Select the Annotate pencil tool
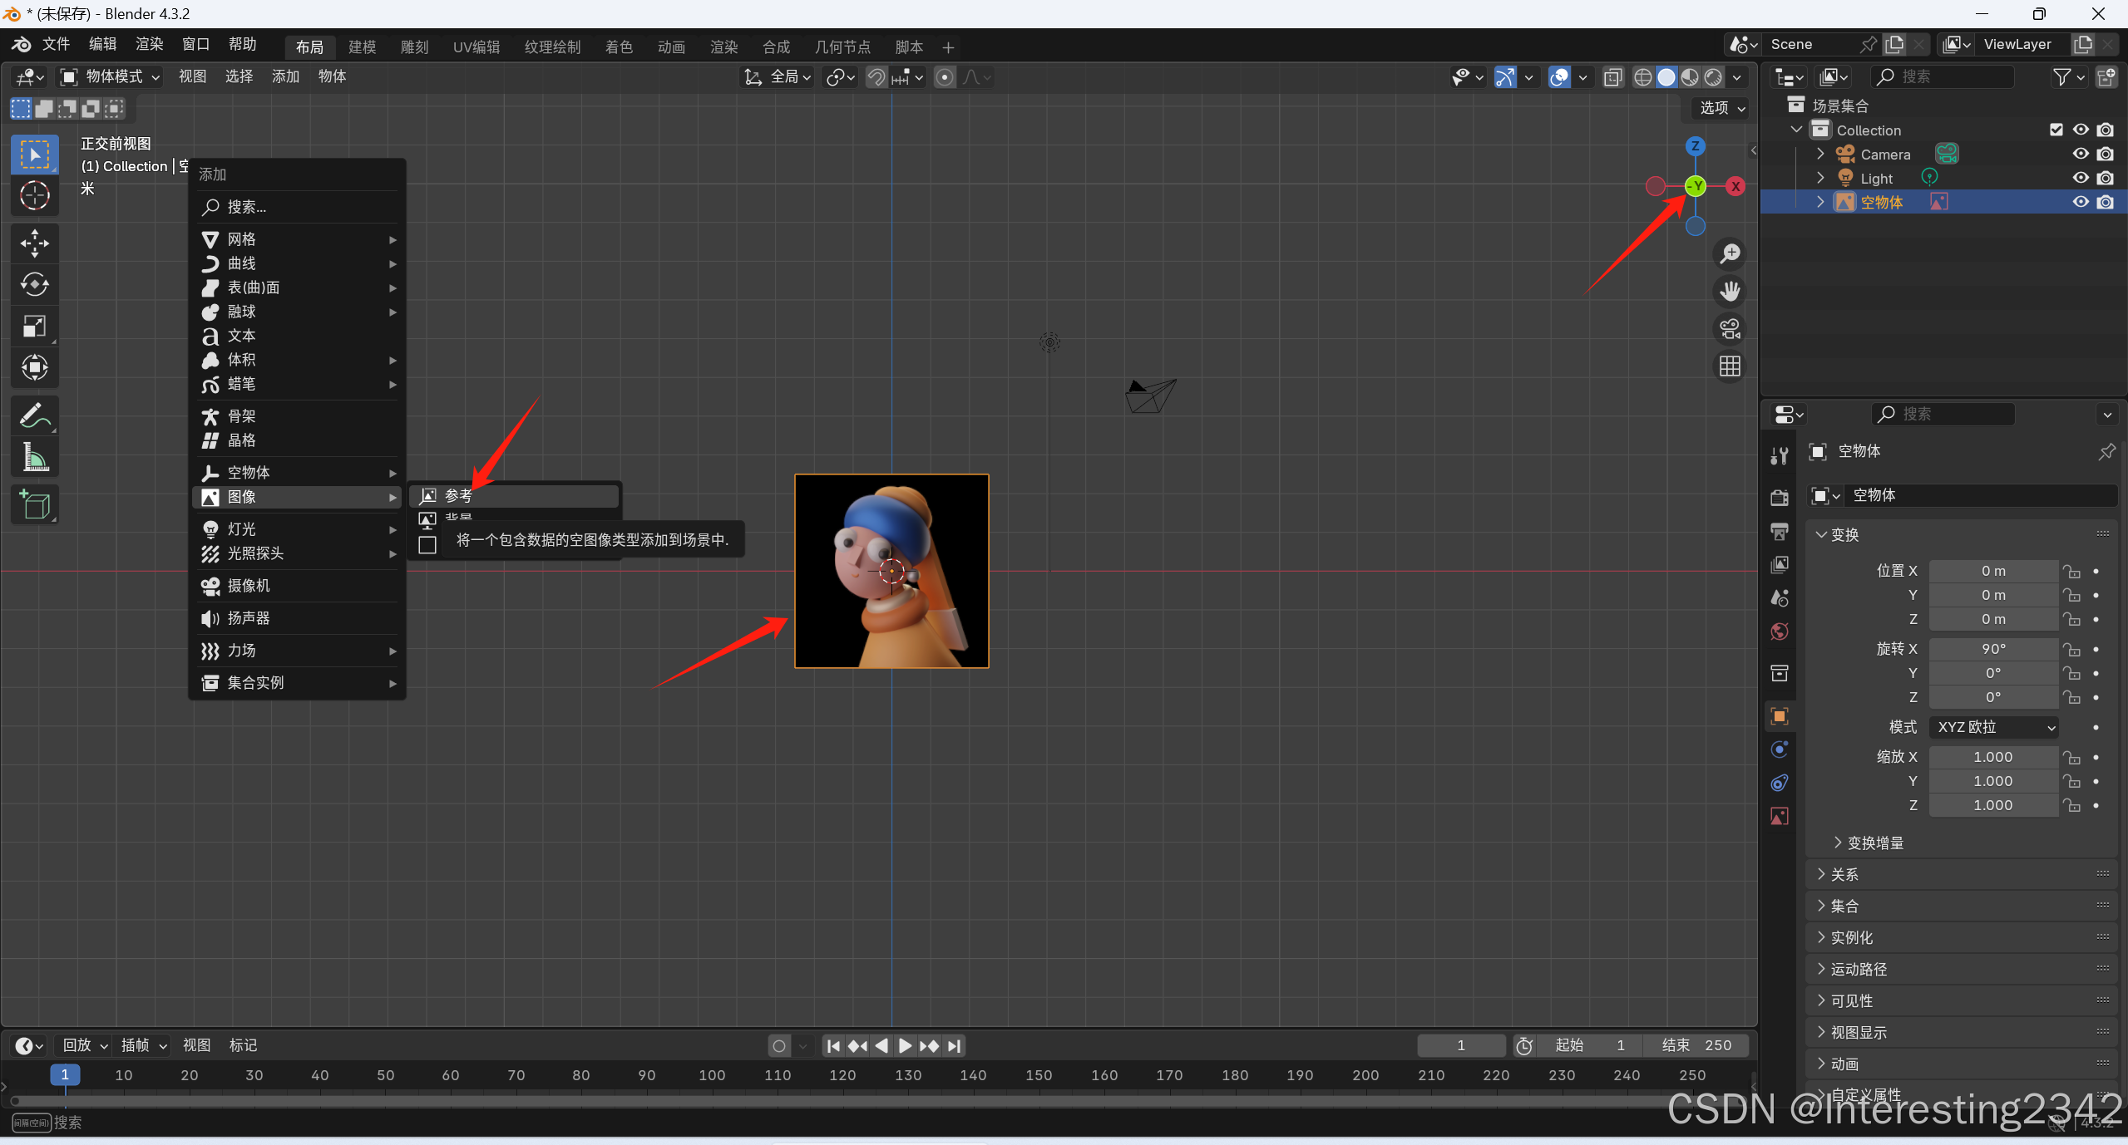 point(34,415)
